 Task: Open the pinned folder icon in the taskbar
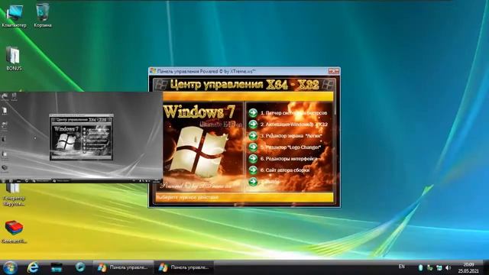pos(57,267)
